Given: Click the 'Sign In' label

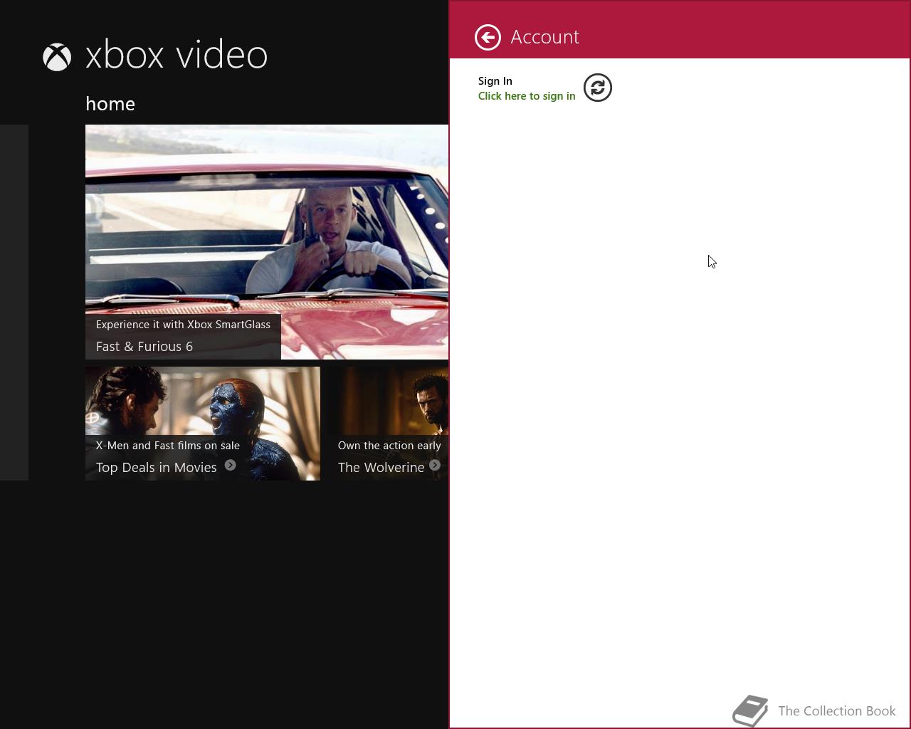Looking at the screenshot, I should (495, 81).
